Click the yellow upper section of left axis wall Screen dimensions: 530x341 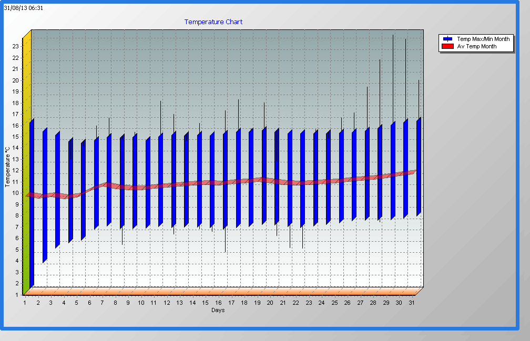click(27, 79)
